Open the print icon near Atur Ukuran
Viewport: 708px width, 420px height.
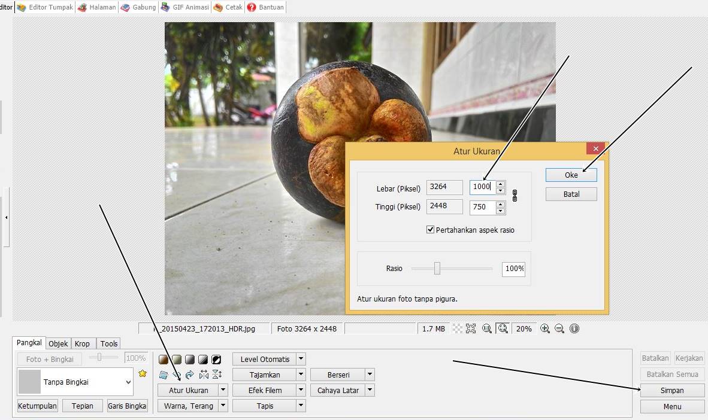[x=163, y=374]
